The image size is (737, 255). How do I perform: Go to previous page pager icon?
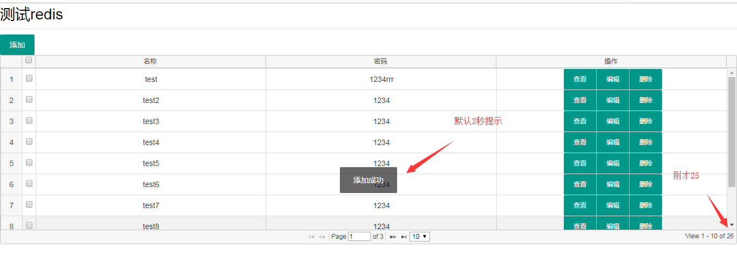point(322,237)
